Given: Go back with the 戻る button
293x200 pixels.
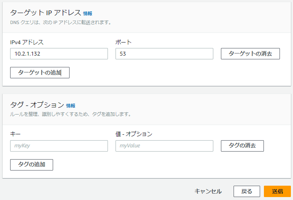Looking at the screenshot, I should tap(247, 192).
